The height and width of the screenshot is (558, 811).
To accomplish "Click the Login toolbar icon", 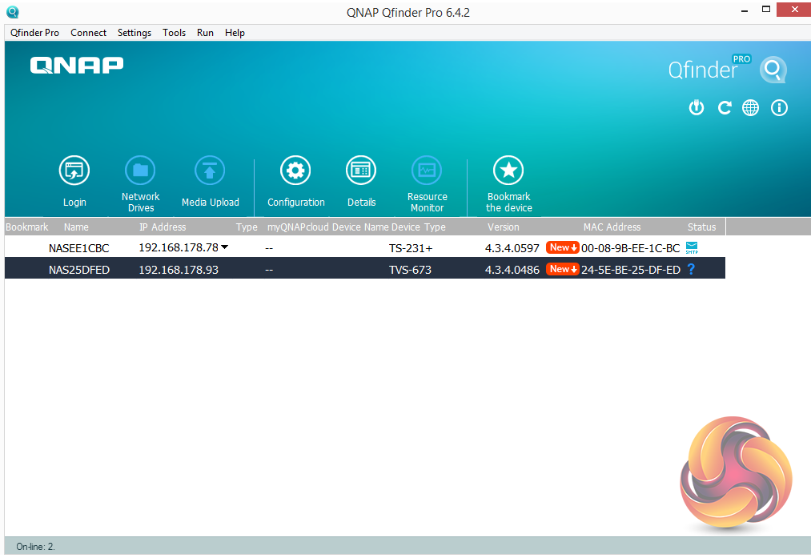I will coord(74,171).
